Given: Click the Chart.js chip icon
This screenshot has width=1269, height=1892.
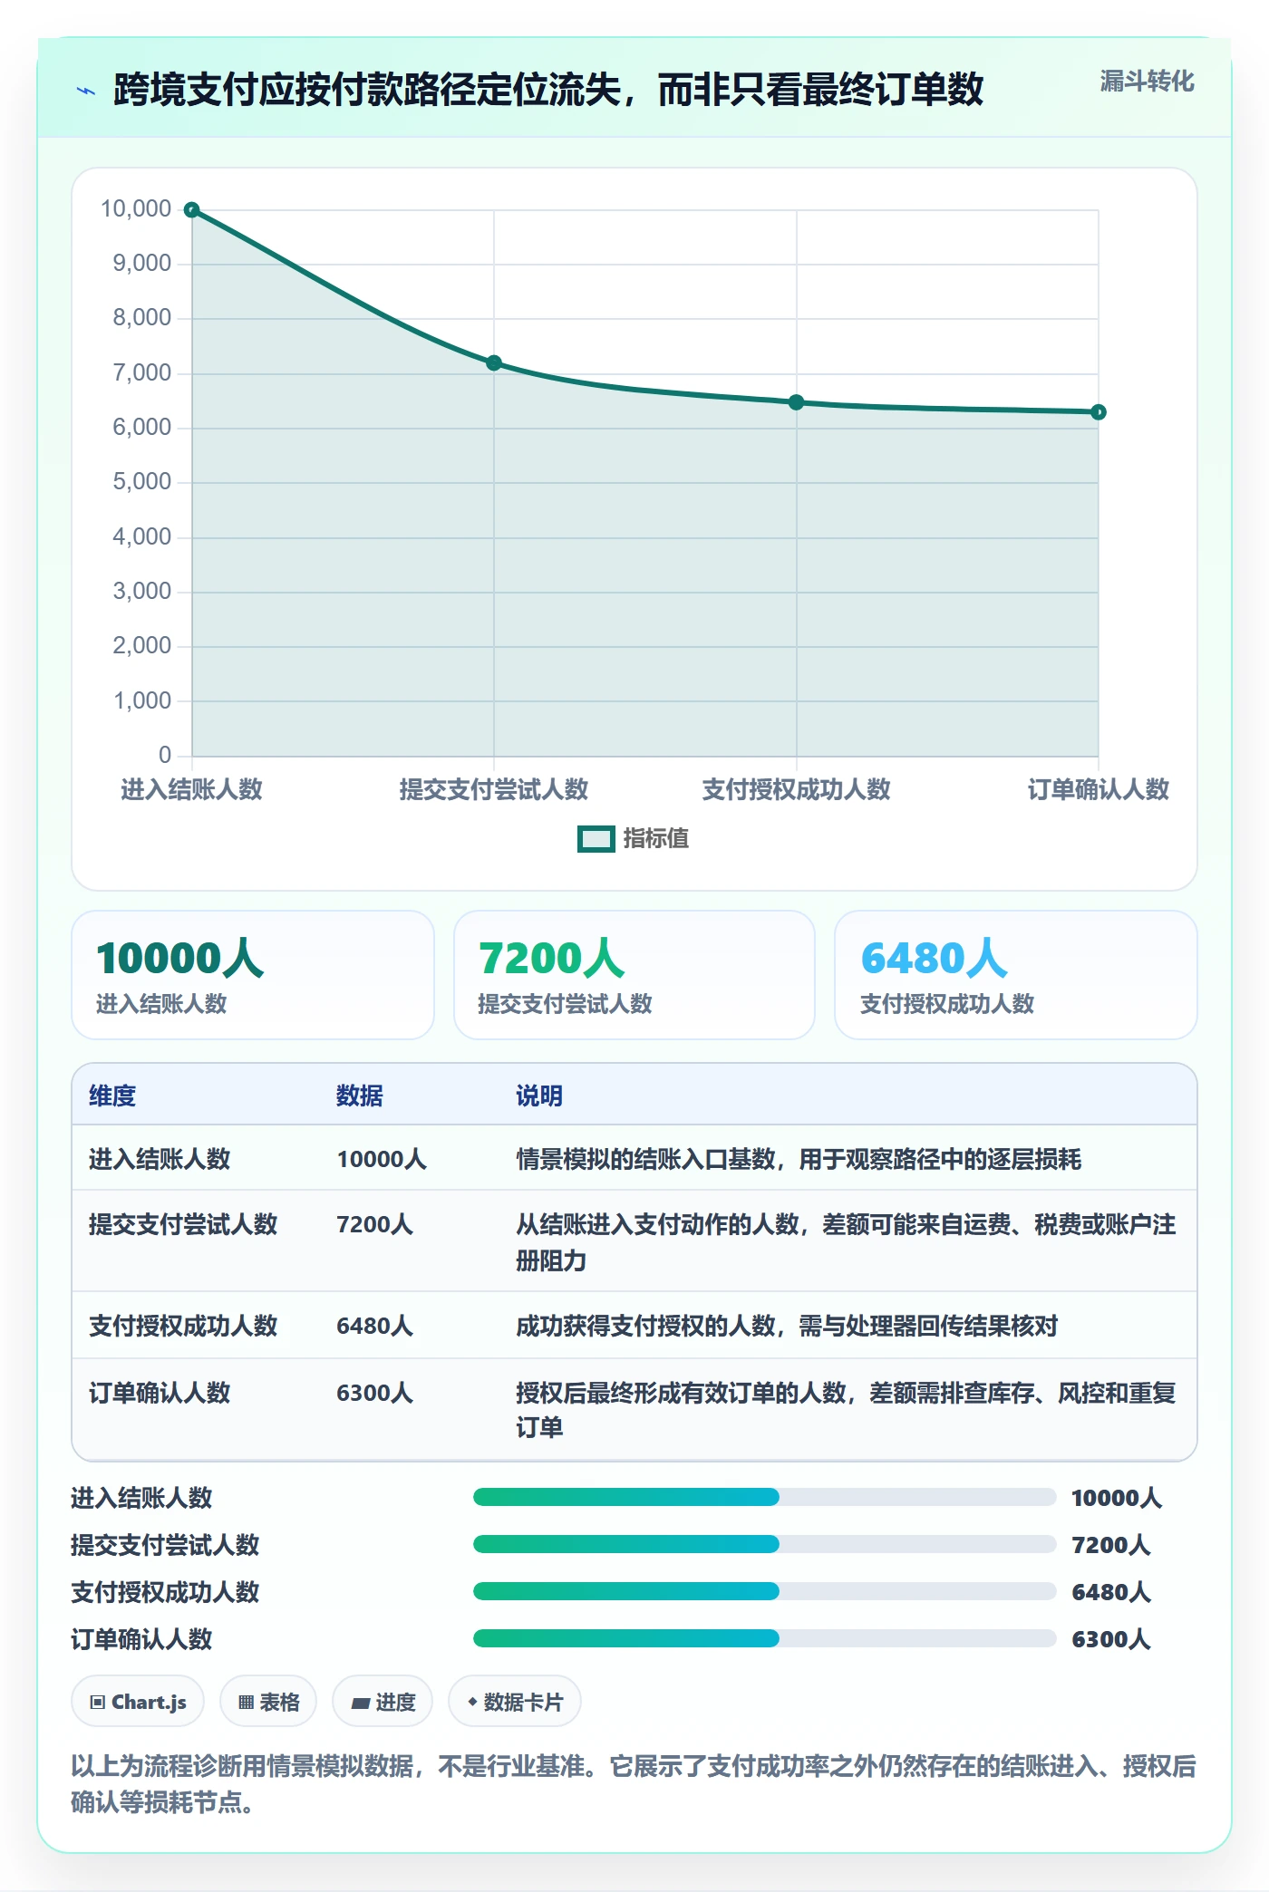Looking at the screenshot, I should pyautogui.click(x=98, y=1702).
